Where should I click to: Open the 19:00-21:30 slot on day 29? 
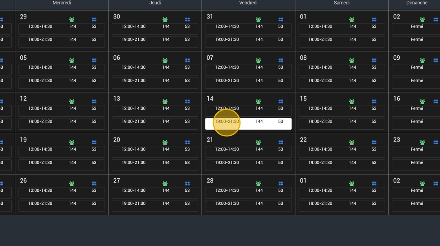62,42
